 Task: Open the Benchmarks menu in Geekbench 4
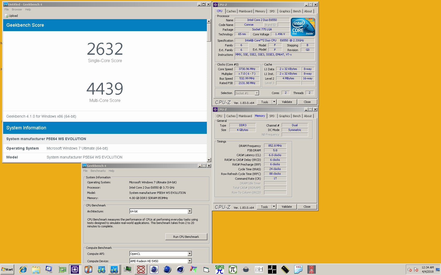point(98,171)
